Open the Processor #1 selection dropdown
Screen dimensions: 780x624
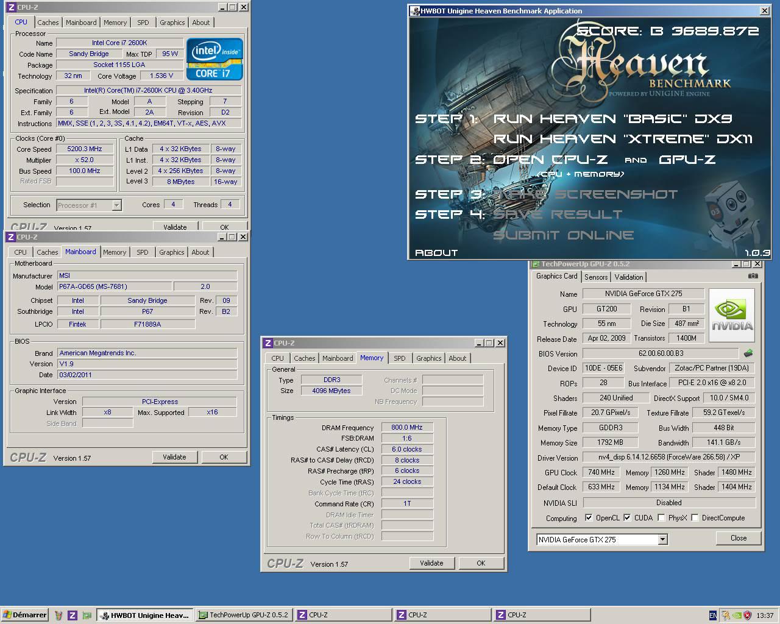116,205
